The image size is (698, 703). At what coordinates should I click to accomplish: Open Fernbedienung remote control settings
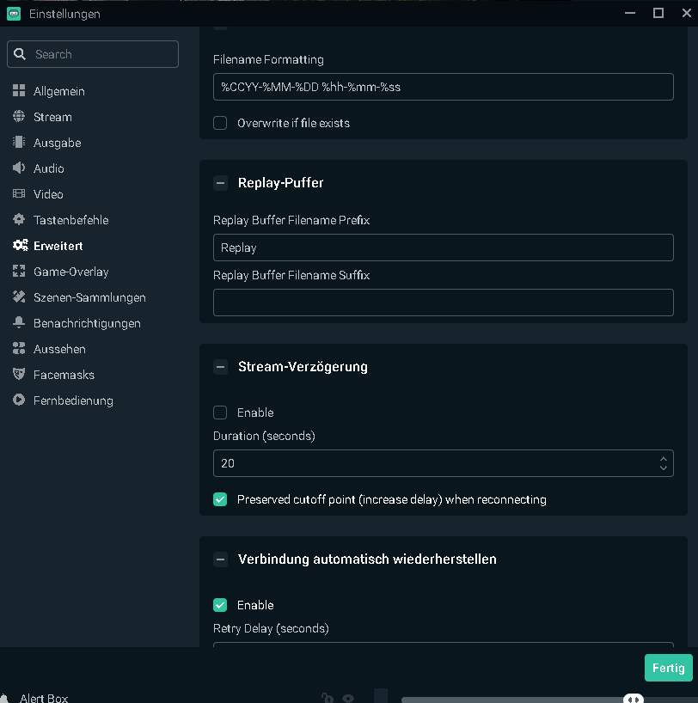coord(73,400)
